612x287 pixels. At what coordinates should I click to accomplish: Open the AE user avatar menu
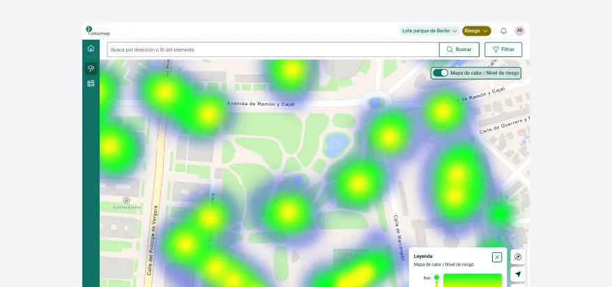[519, 31]
